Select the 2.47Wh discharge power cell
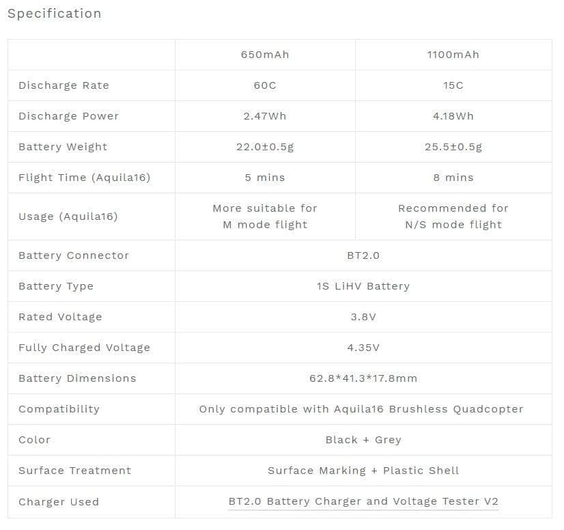Viewport: 564px width, 530px height. (x=265, y=116)
